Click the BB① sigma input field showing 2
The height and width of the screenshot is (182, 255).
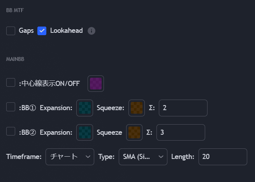coord(183,108)
